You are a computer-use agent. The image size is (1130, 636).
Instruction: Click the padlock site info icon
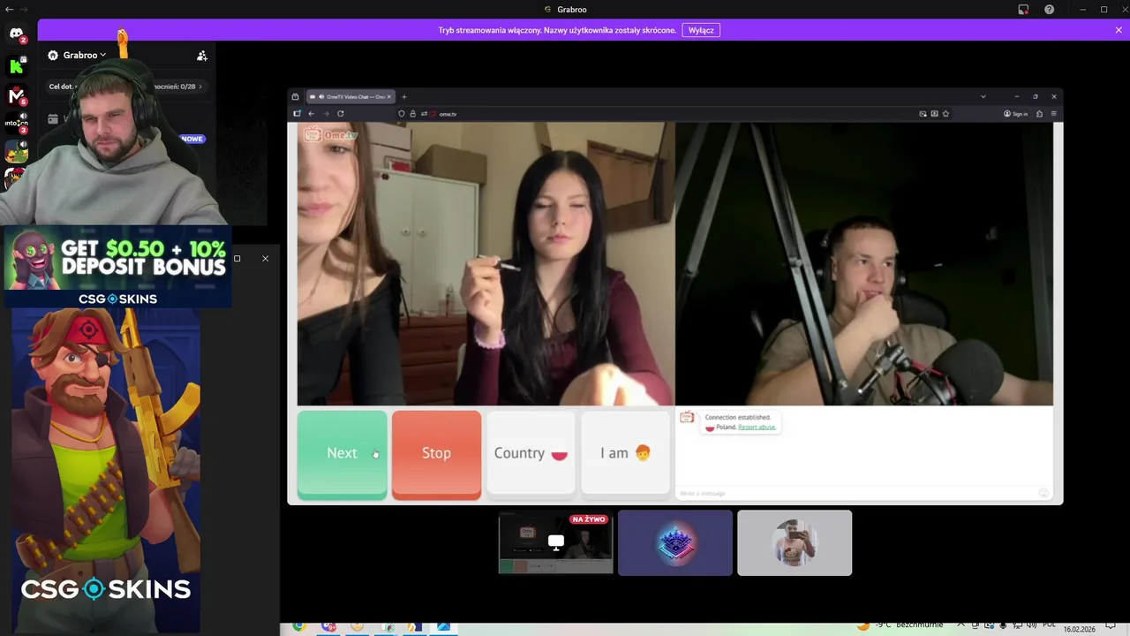[412, 114]
